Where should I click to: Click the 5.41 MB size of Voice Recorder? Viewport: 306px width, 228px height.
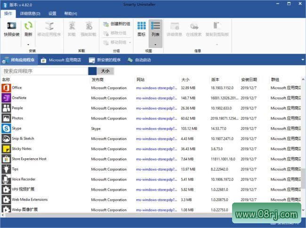187,179
